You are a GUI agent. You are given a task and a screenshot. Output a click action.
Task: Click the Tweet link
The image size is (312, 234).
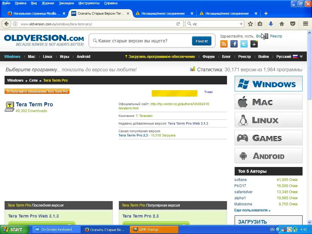(208, 92)
